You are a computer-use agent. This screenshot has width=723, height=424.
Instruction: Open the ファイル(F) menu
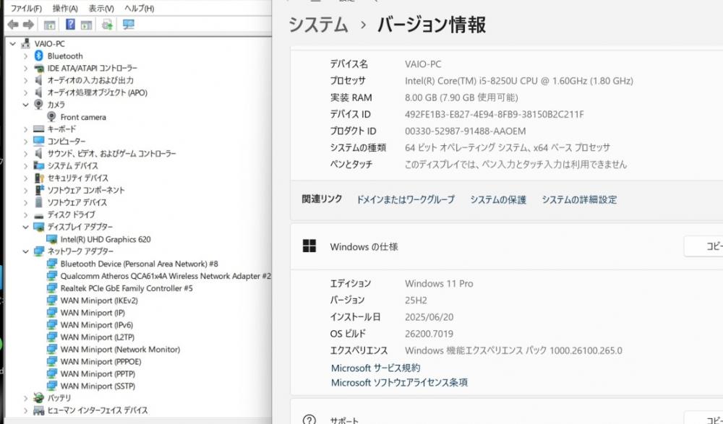coord(26,9)
